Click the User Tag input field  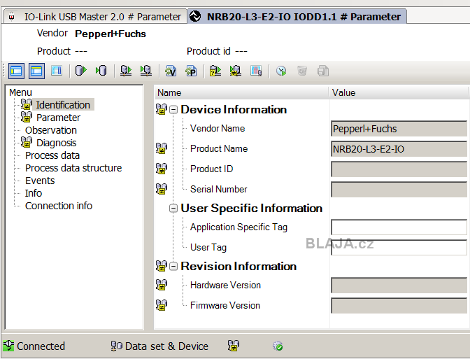399,248
